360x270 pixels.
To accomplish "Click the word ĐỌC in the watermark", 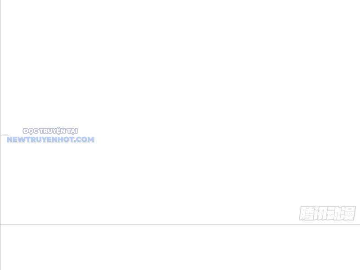I will [31, 131].
